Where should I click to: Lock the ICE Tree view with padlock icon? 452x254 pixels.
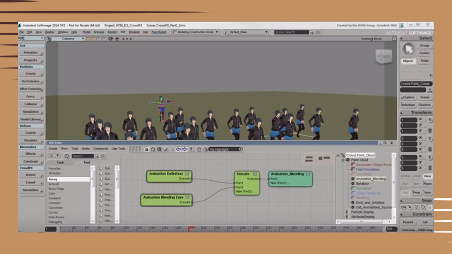click(147, 149)
